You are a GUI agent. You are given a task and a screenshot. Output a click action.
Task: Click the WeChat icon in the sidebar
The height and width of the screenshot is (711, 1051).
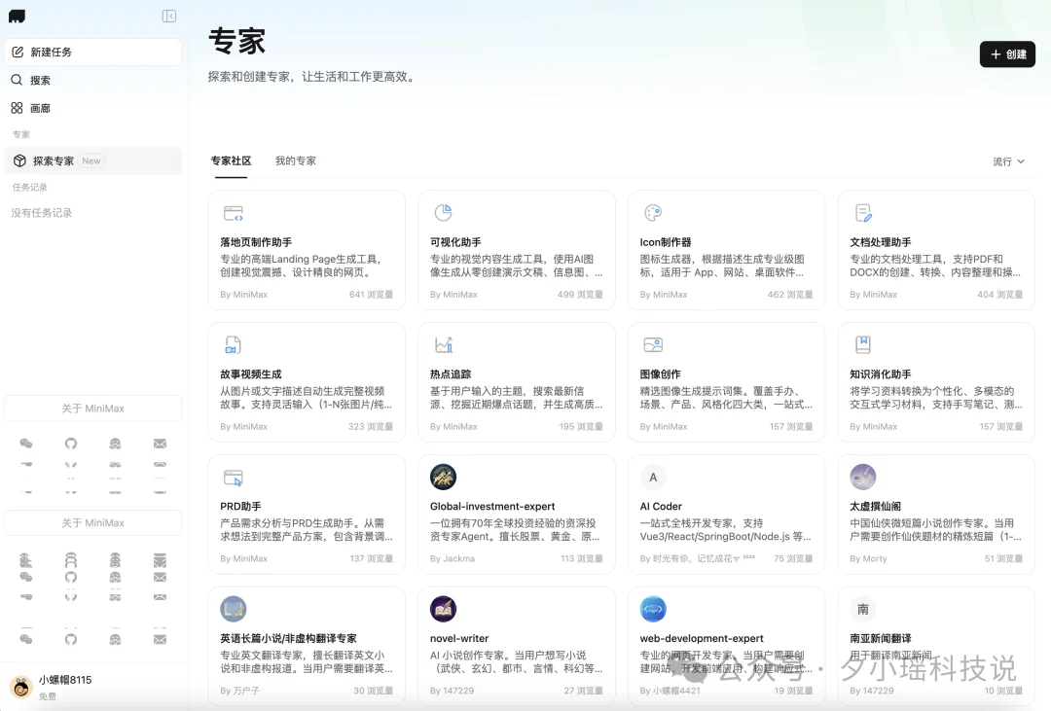pos(25,443)
